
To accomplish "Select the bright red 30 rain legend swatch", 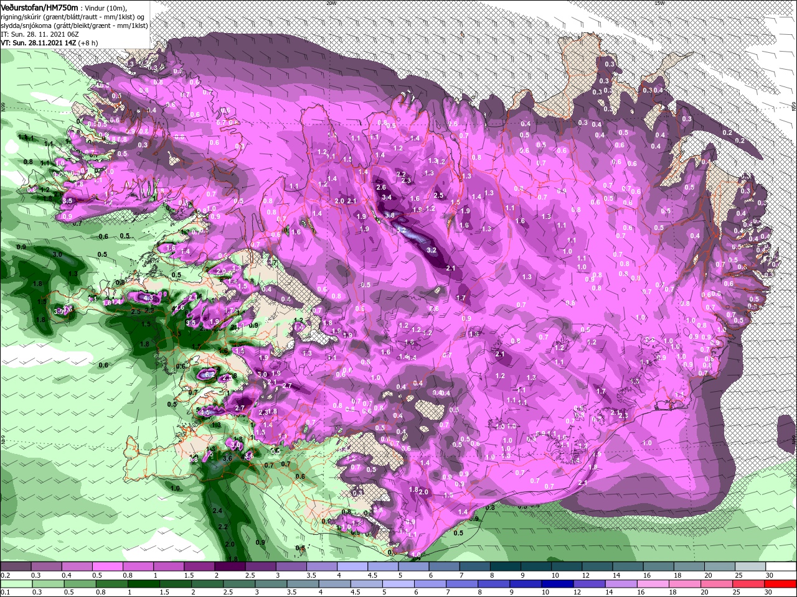I will [x=781, y=584].
